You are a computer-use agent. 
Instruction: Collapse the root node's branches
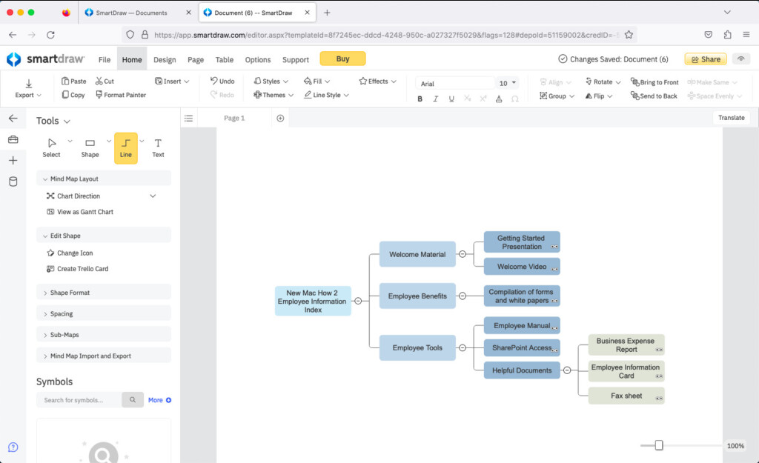coord(358,301)
